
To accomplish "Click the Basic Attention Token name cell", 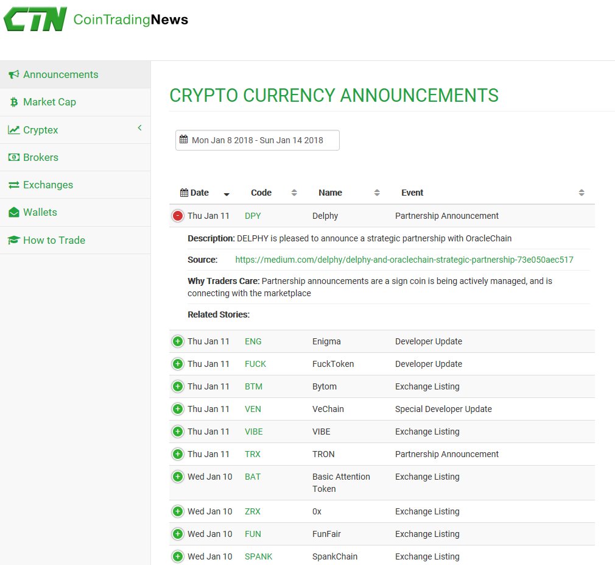I will [341, 483].
